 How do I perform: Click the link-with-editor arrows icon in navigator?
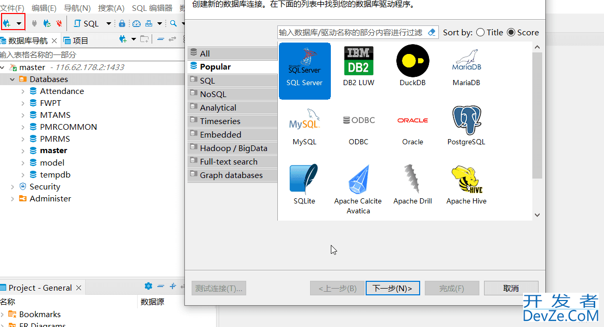(172, 39)
